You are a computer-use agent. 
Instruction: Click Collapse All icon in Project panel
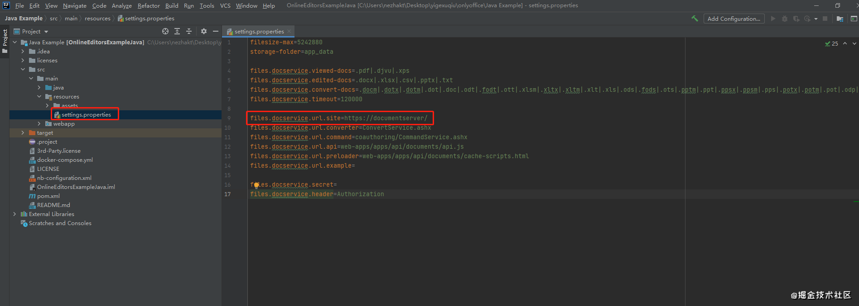pyautogui.click(x=189, y=31)
